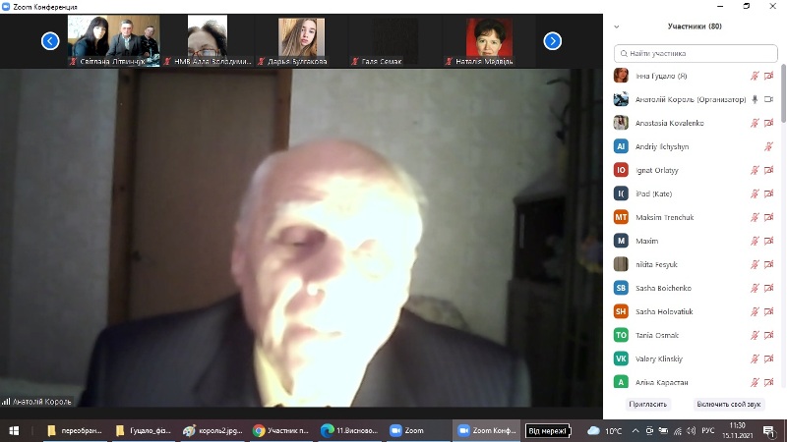Click VK avatar of Valery Klinskiy

tap(621, 359)
